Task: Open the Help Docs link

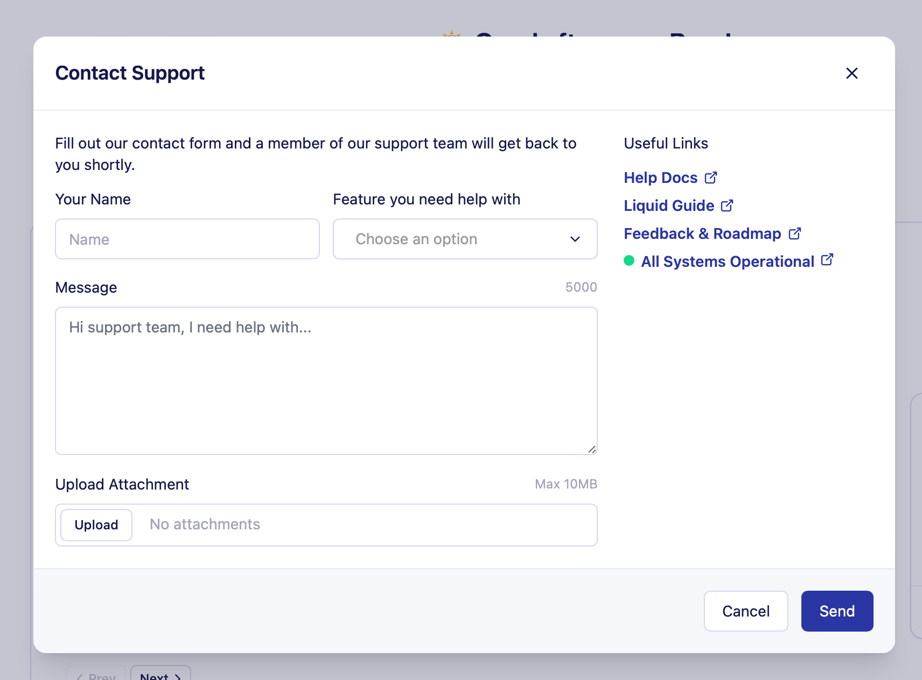Action: pos(660,178)
